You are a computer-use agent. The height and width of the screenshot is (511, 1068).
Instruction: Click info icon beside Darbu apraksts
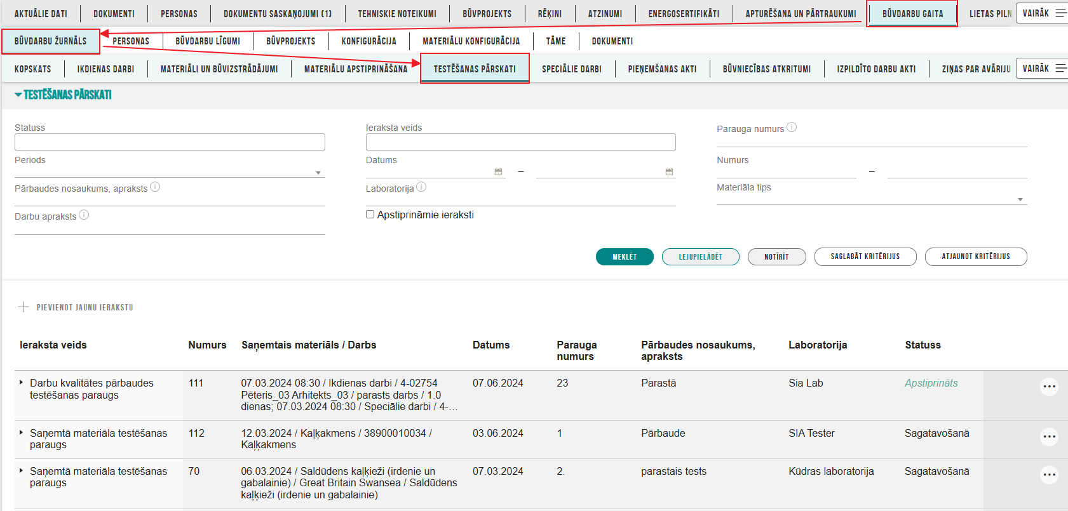click(84, 215)
